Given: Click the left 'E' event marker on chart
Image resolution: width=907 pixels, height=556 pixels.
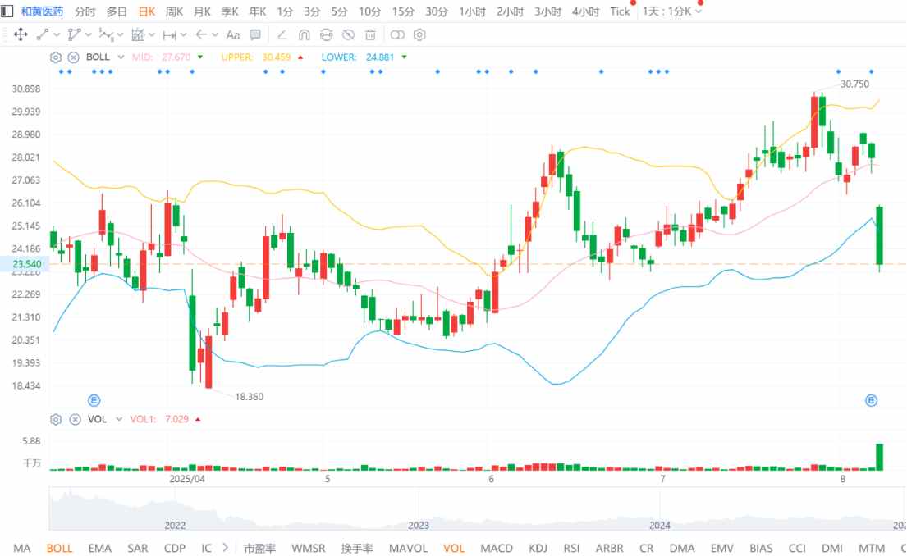Looking at the screenshot, I should (94, 400).
